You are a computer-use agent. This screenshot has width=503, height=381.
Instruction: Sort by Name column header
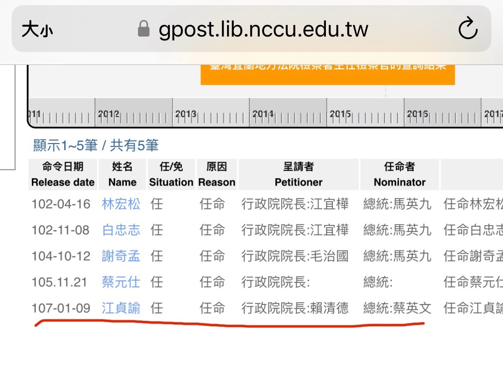point(122,175)
